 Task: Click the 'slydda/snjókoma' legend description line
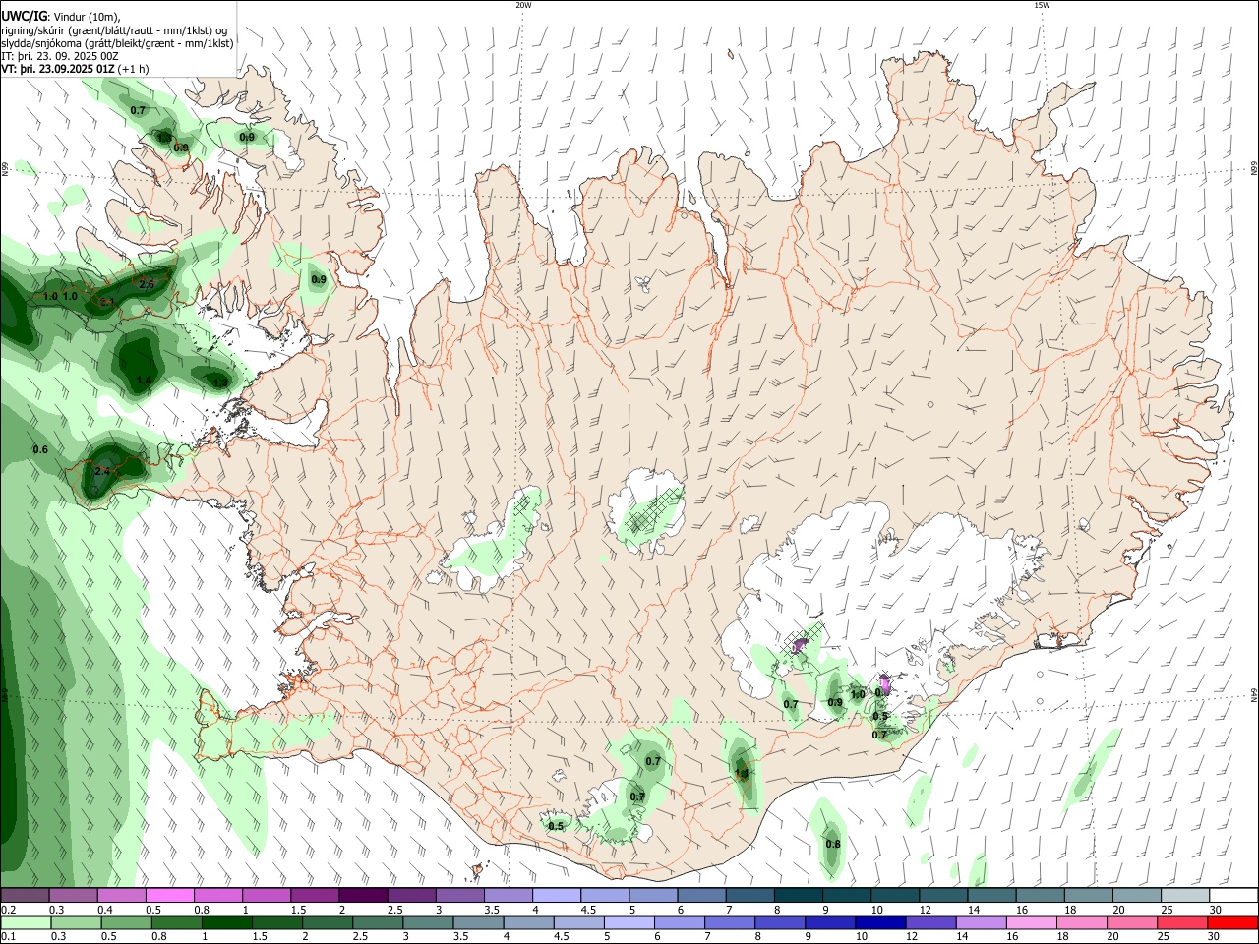tap(117, 43)
